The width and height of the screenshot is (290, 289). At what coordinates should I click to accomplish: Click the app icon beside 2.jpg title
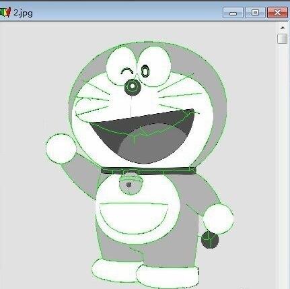[x=5, y=12]
